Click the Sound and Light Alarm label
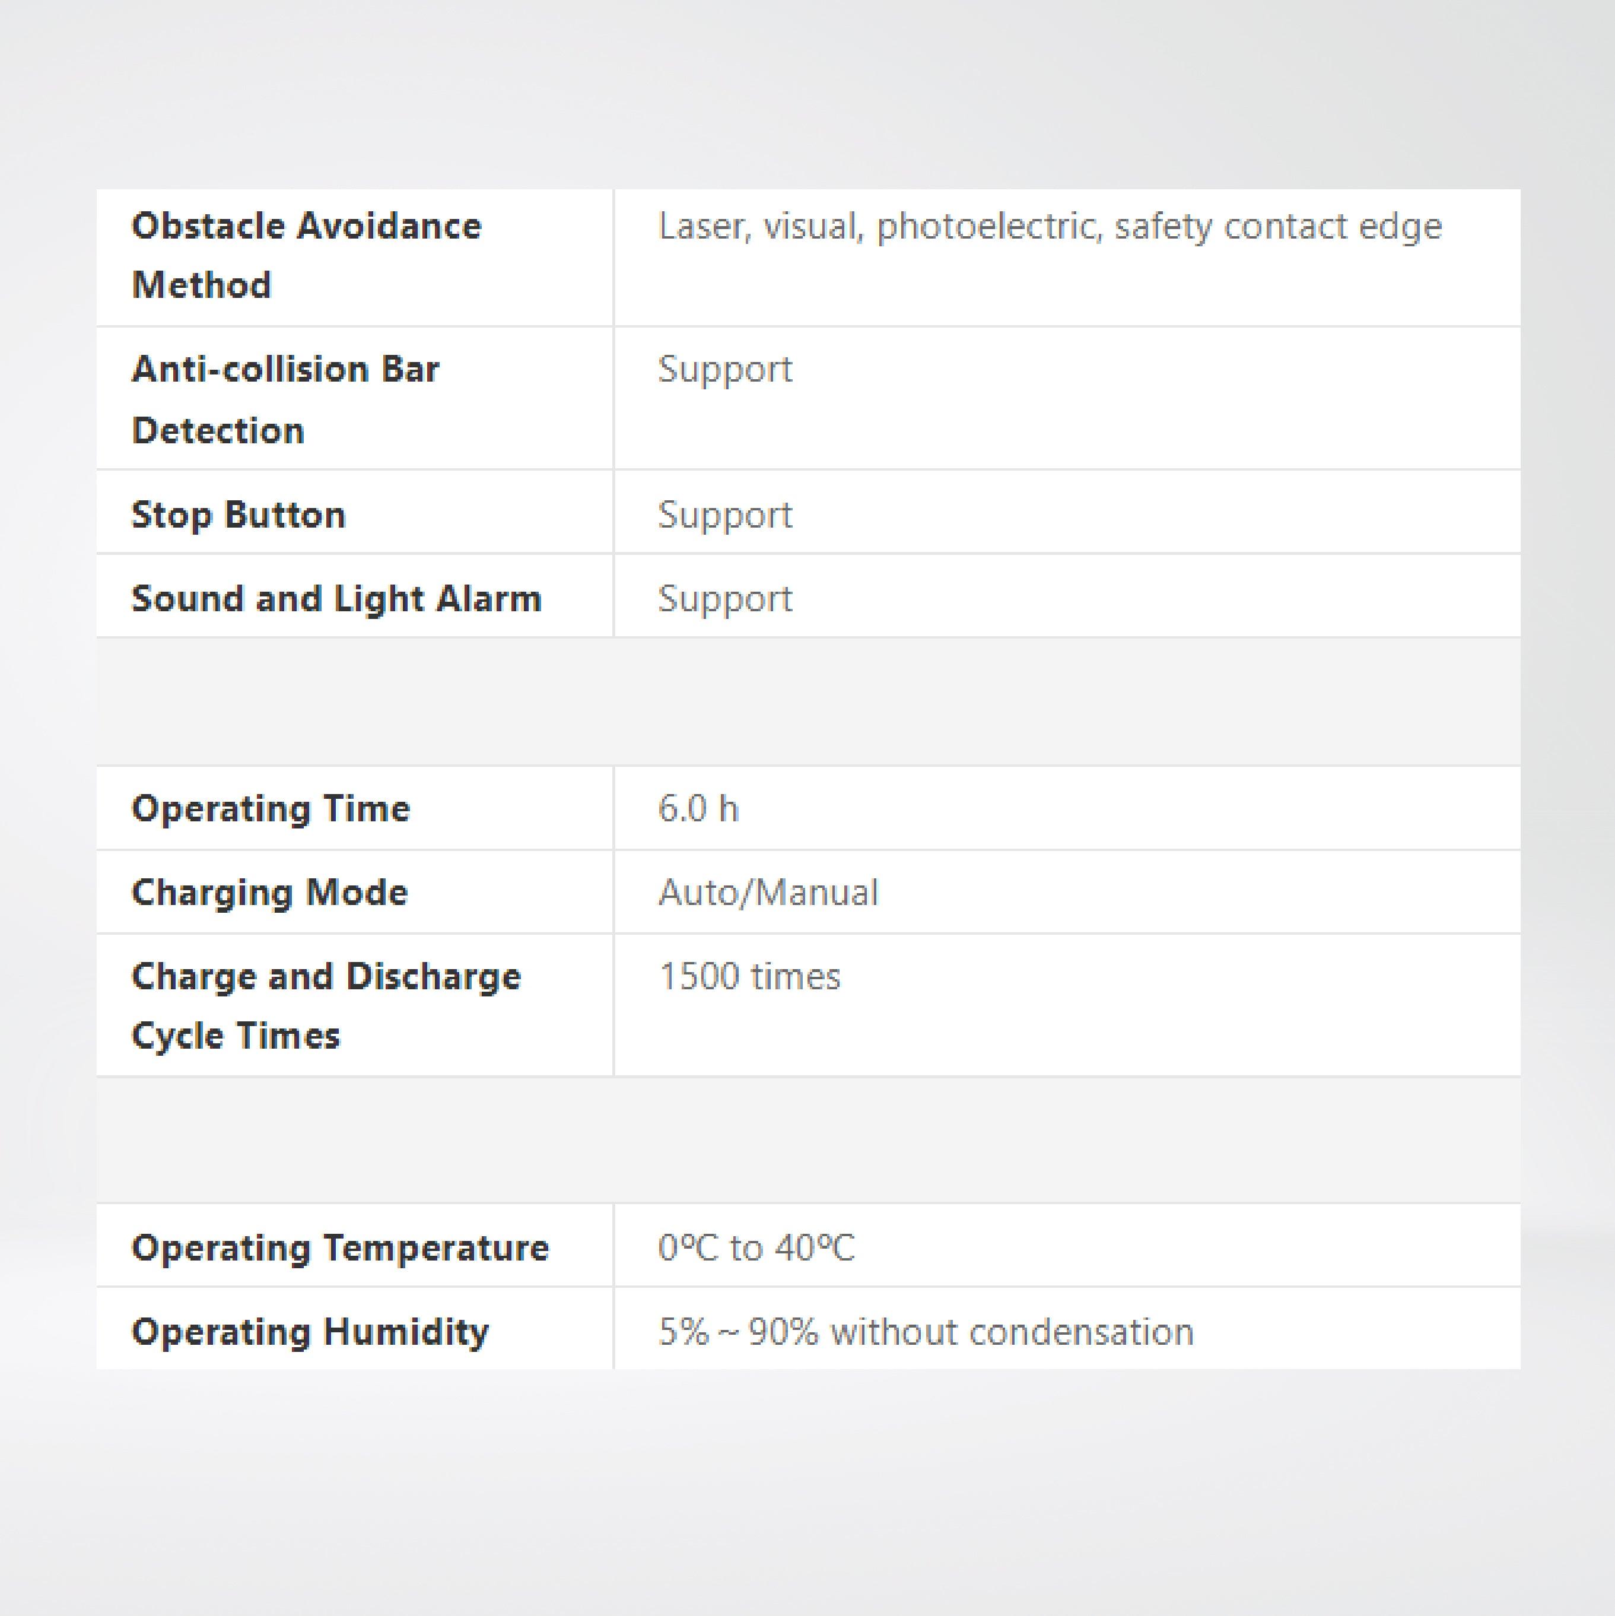Viewport: 1615px width, 1616px height. pos(336,599)
